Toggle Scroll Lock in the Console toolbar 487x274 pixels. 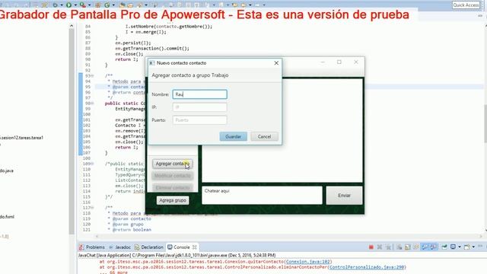pos(408,247)
